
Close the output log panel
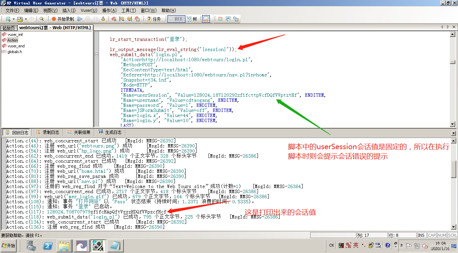pyautogui.click(x=454, y=133)
